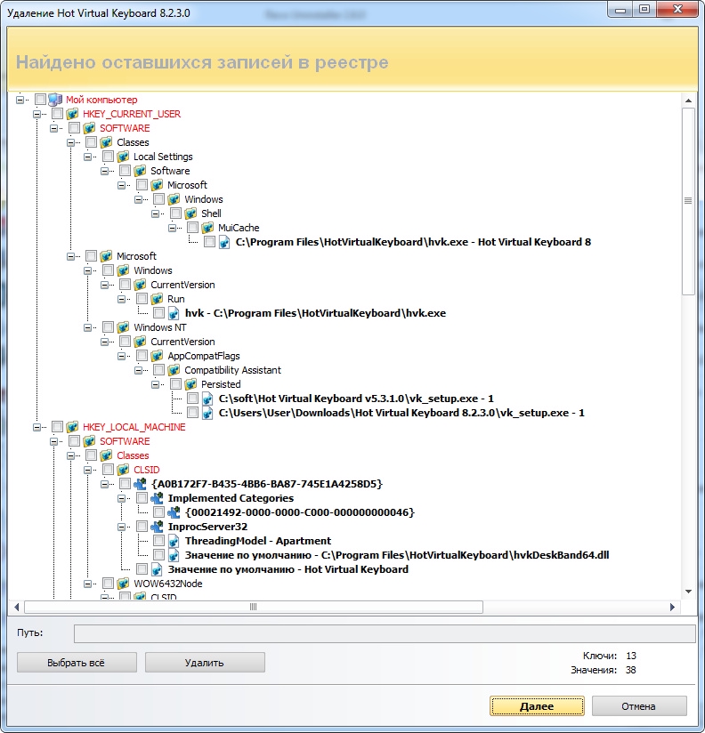Collapse the Run node

(x=122, y=299)
